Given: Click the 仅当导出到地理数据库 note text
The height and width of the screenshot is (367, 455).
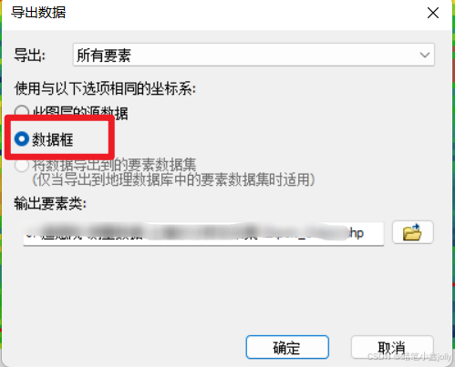Looking at the screenshot, I should (173, 179).
